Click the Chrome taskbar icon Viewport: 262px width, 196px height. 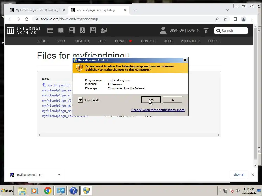coord(48,190)
